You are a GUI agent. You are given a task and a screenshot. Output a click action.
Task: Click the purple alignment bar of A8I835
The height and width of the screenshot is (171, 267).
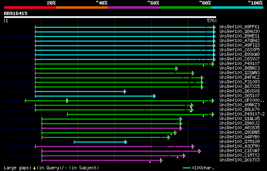click(111, 128)
